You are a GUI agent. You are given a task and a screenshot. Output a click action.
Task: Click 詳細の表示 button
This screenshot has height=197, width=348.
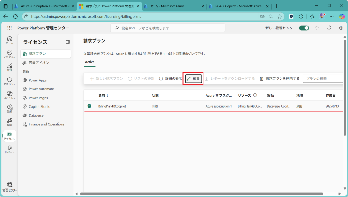pos(171,78)
